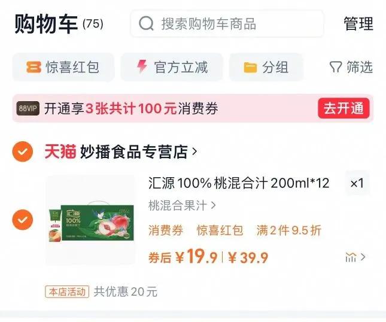The width and height of the screenshot is (386, 322).
Task: Focus the 搜索购物车商品 search field
Action: (227, 24)
